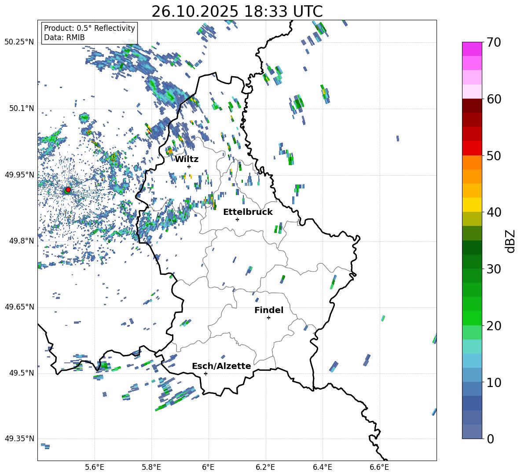Pick the bright red swatch just above 50 dBZ
521x476 pixels.
click(x=472, y=148)
